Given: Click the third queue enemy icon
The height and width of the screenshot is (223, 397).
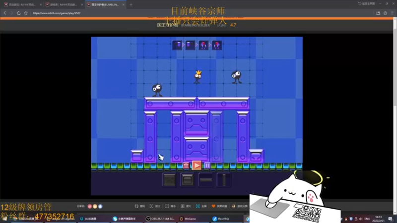Looking at the screenshot, I should [203, 45].
